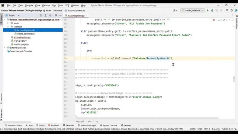Open the TODO tool window
Image resolution: width=238 pixels, height=134 pixels.
[40, 125]
